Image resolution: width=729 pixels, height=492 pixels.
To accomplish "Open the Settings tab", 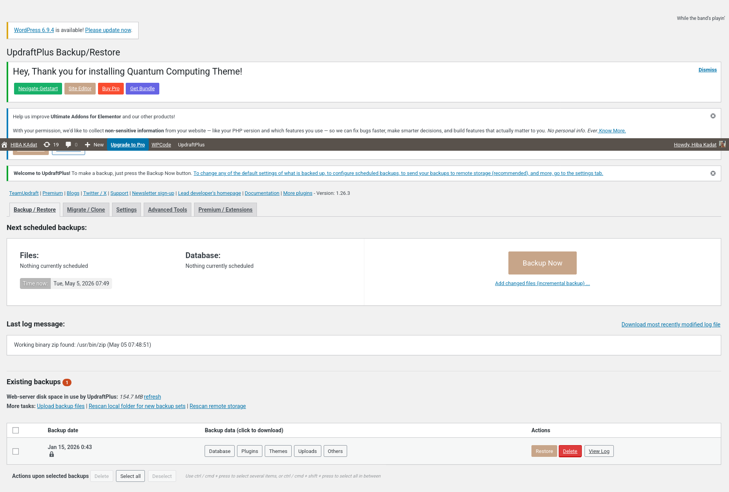I will (x=127, y=210).
